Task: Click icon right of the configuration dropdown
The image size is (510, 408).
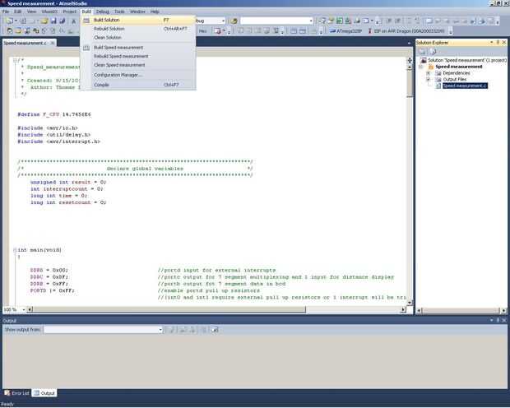Action: (x=234, y=21)
